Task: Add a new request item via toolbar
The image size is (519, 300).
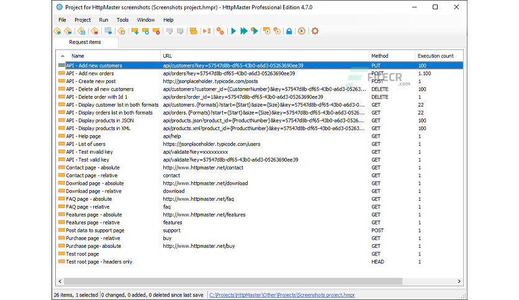Action: point(135,31)
